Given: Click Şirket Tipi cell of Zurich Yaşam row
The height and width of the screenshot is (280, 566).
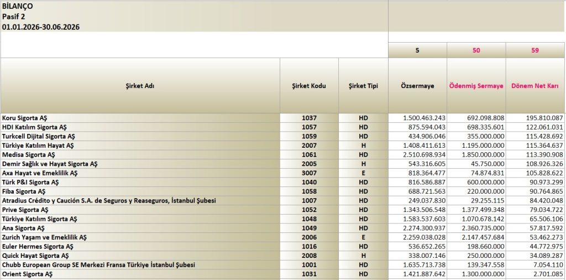Looking at the screenshot, I should [363, 237].
